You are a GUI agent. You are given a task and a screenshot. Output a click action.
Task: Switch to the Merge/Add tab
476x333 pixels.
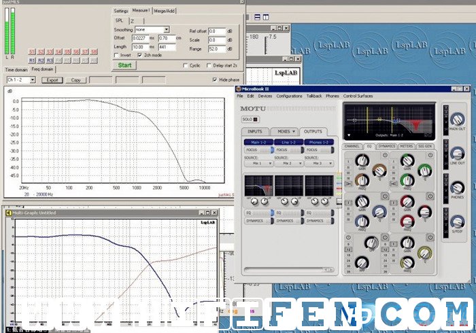165,11
